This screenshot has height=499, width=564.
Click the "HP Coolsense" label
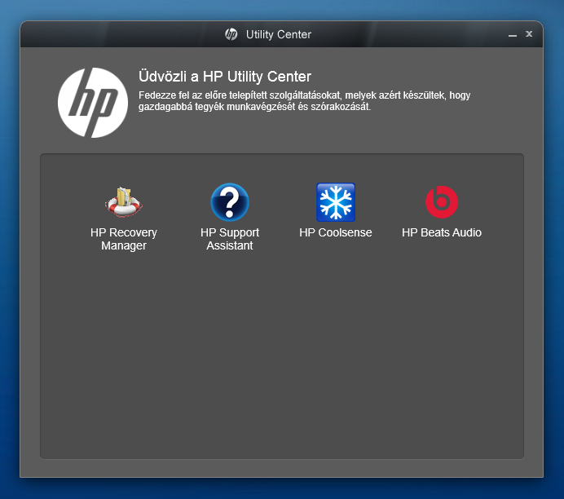[336, 232]
